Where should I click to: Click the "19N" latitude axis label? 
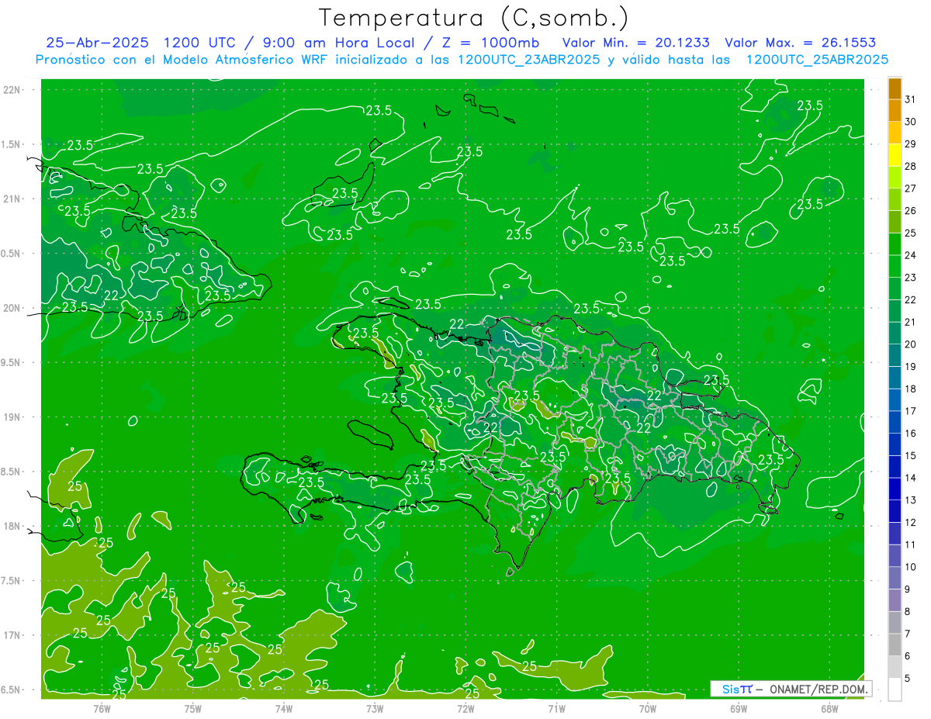click(x=11, y=417)
